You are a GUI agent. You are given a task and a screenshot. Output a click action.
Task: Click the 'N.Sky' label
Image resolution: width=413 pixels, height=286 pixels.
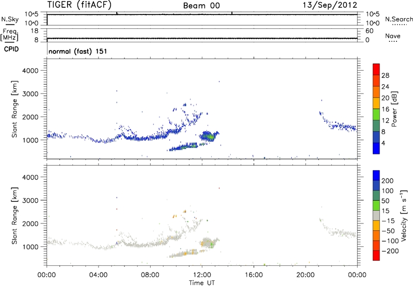10,19
